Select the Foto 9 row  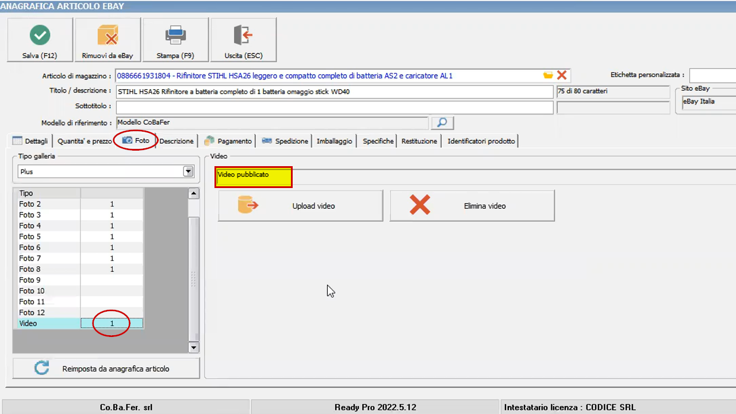click(78, 280)
